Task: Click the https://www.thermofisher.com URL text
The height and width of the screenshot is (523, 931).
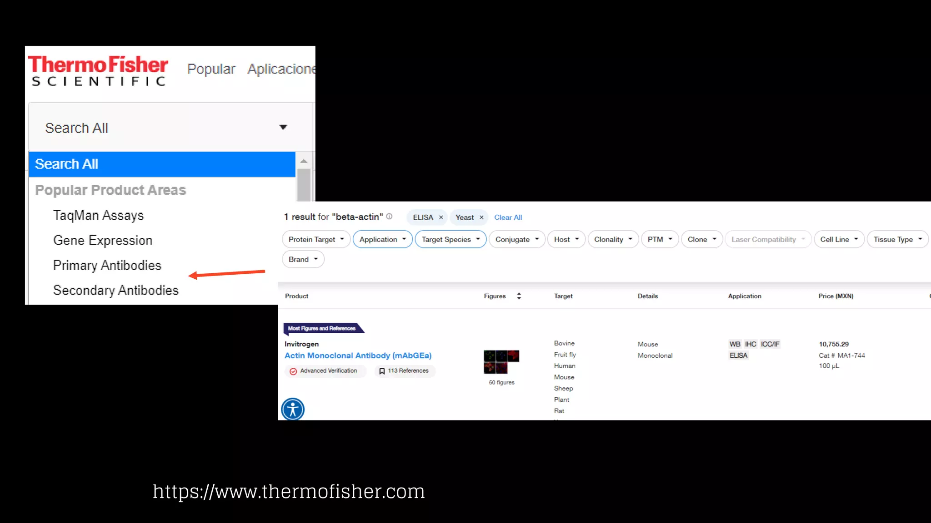Action: coord(289,492)
